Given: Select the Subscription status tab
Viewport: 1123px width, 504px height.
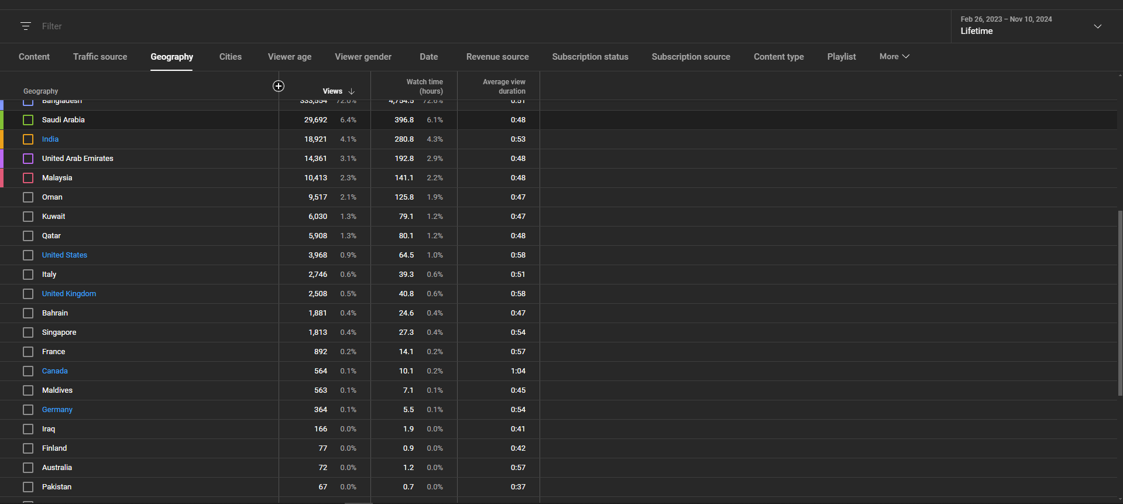Looking at the screenshot, I should click(590, 57).
